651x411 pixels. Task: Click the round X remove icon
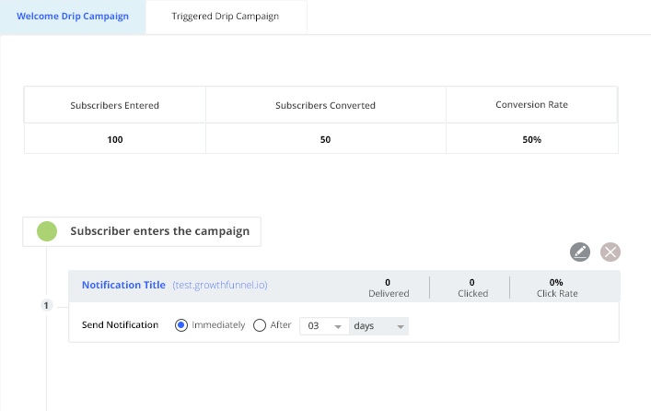[610, 252]
